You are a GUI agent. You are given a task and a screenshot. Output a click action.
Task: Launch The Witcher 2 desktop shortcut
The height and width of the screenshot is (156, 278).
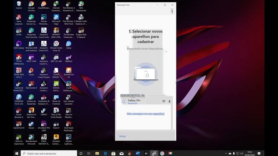click(69, 6)
